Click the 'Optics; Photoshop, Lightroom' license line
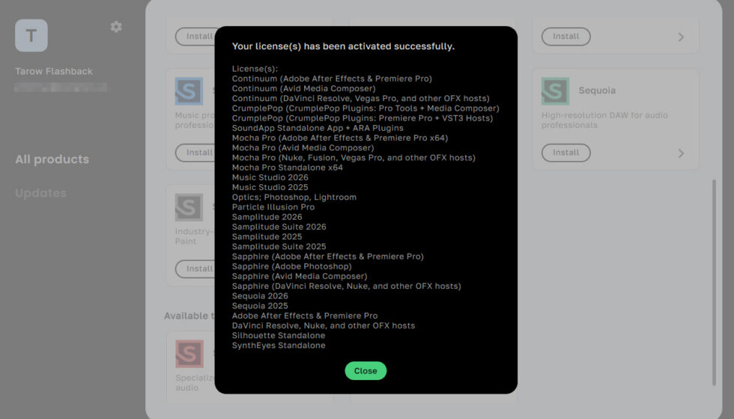 pos(294,198)
